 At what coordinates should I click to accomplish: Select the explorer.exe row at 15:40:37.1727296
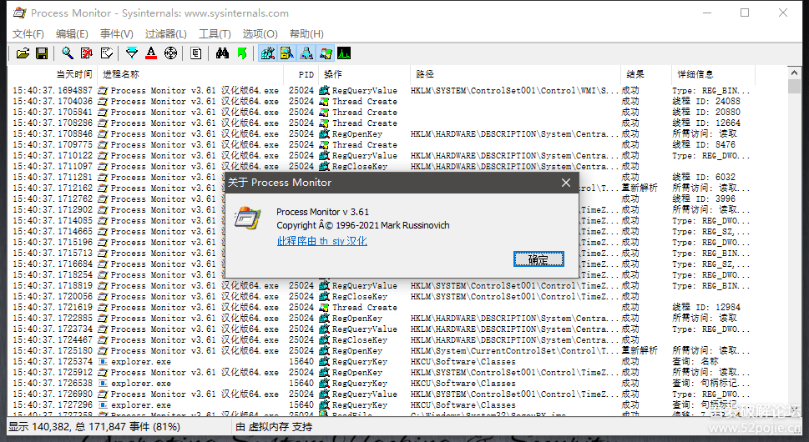pyautogui.click(x=382, y=405)
